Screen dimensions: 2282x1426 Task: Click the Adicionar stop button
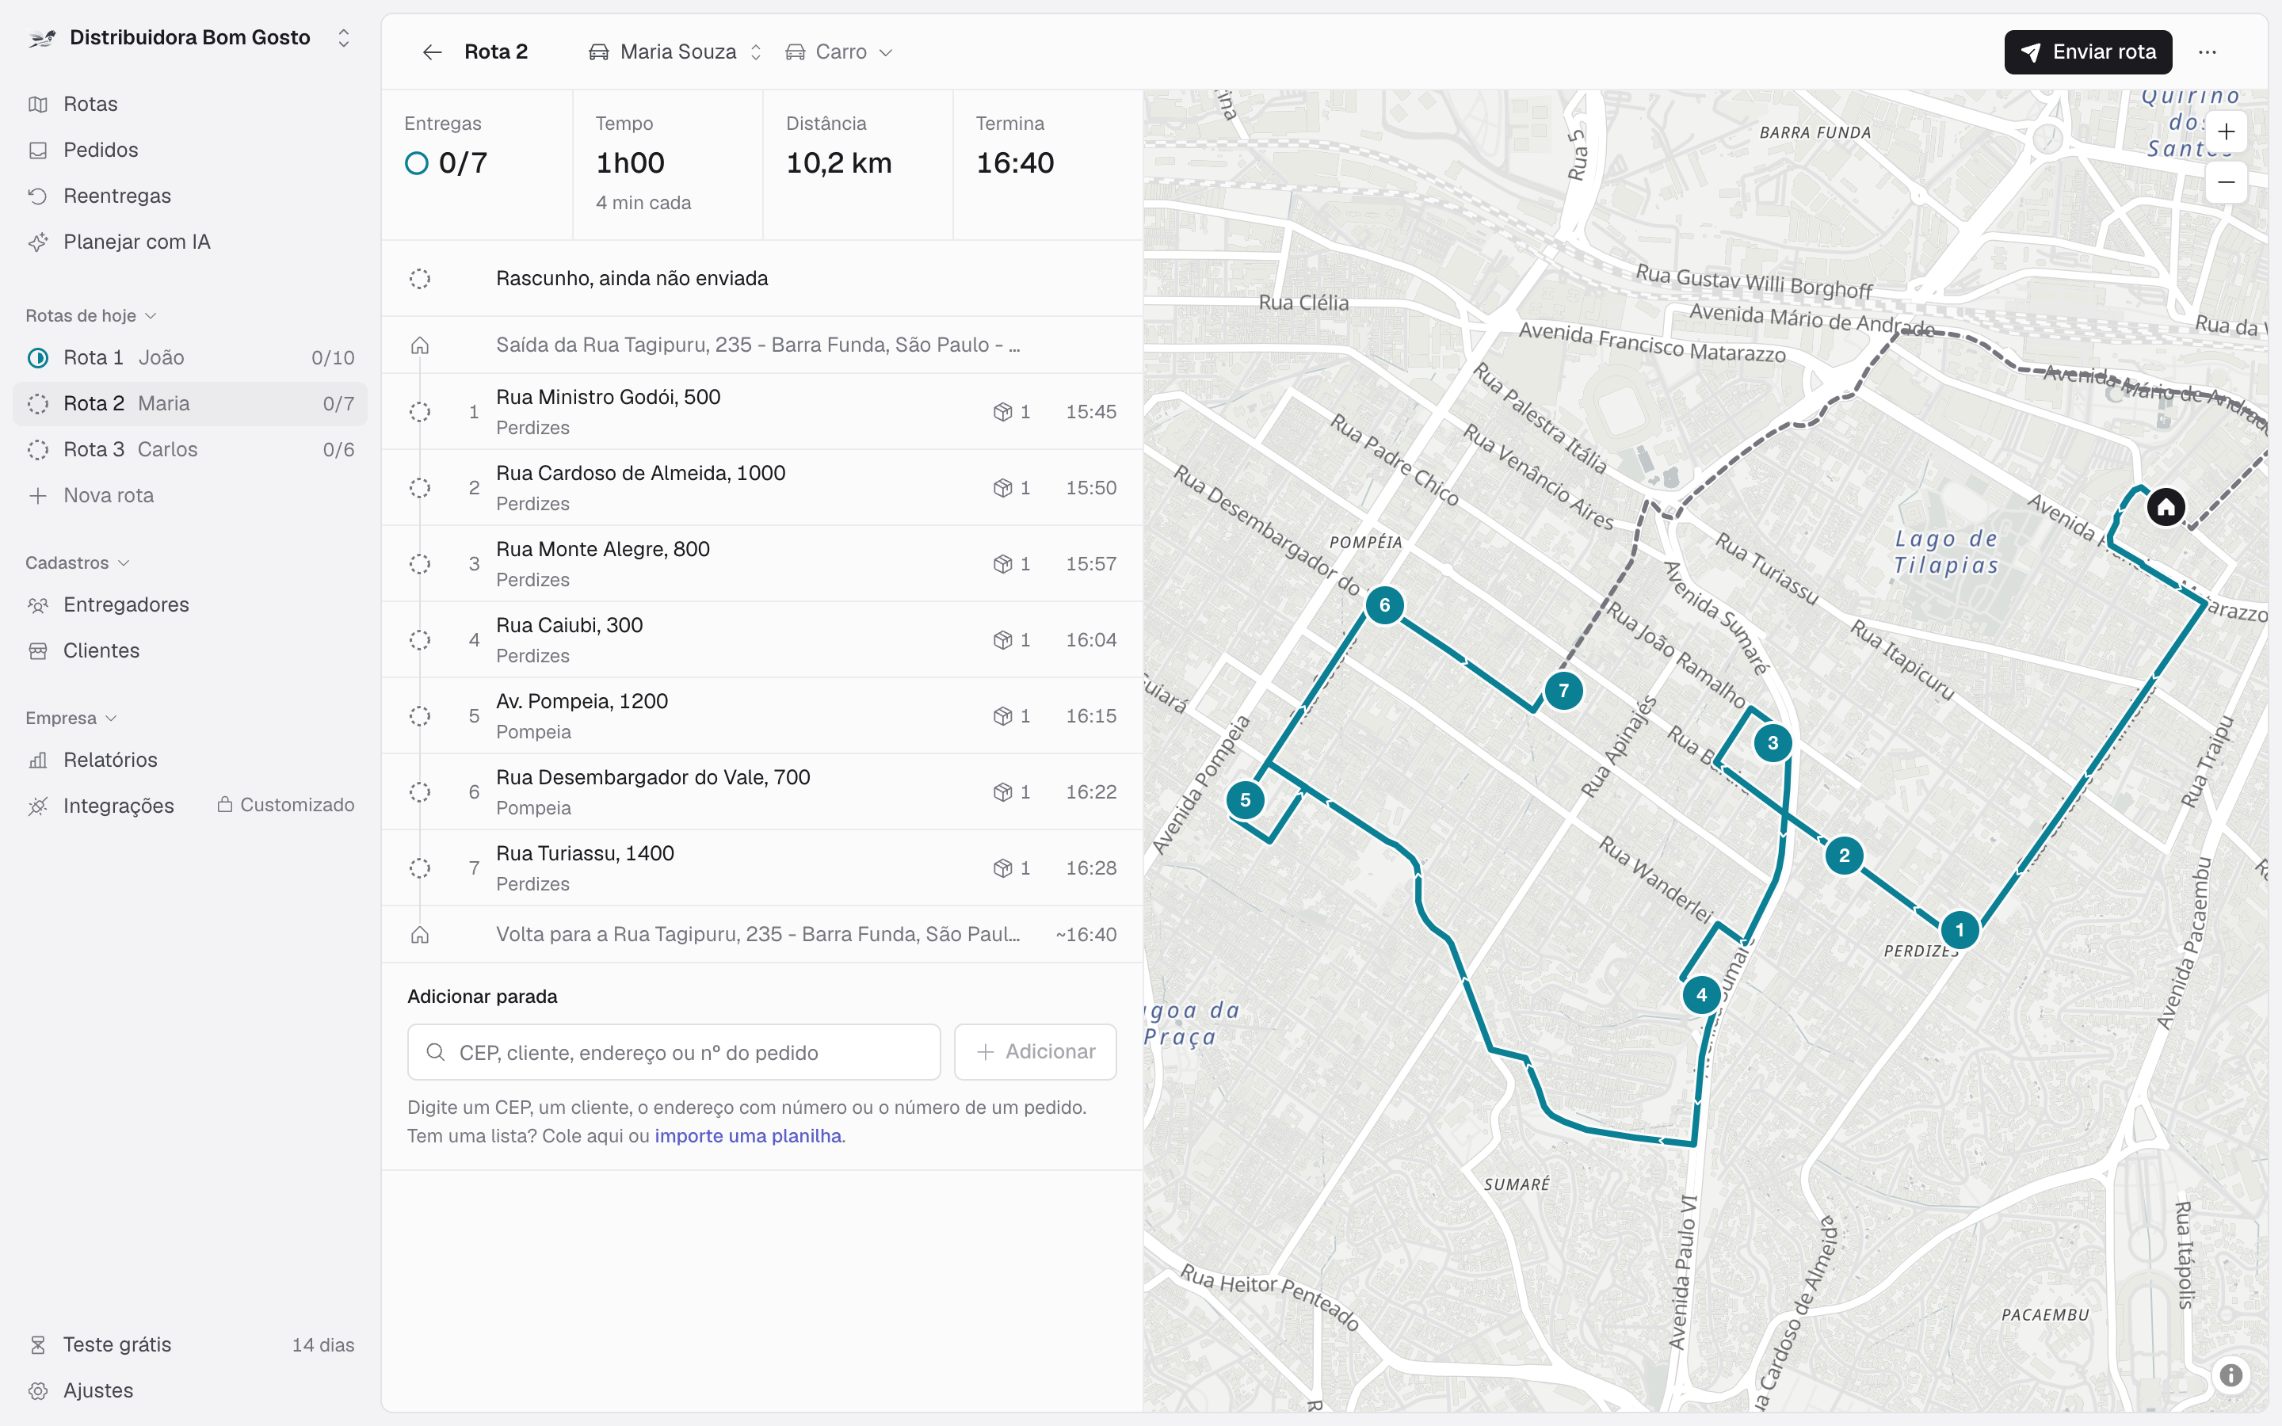click(x=1036, y=1051)
